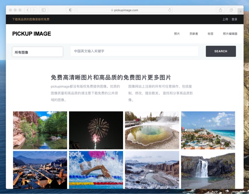The width and height of the screenshot is (249, 194).
Task: Open the red canyon river thumbnail
Action: tap(40, 130)
